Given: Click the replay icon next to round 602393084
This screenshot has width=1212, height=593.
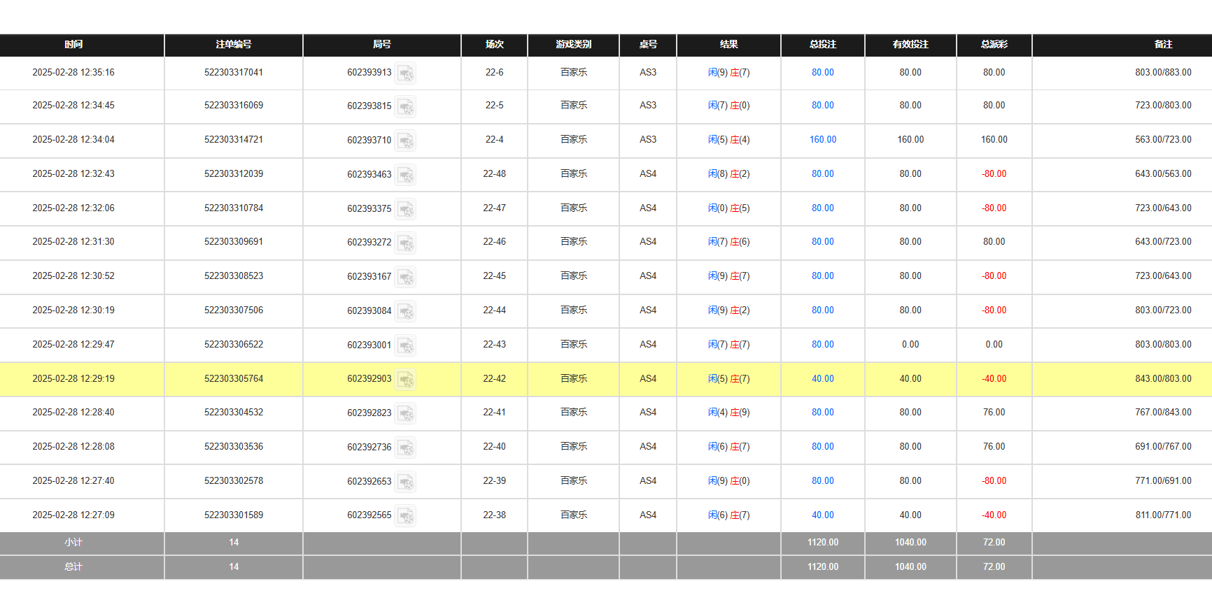Looking at the screenshot, I should pyautogui.click(x=405, y=311).
